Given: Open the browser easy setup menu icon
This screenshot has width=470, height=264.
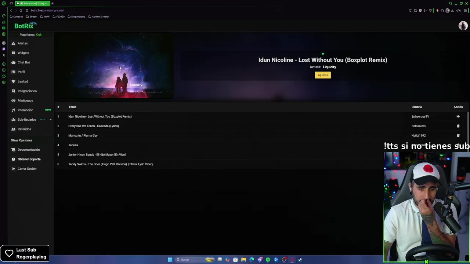Looking at the screenshot, I should [466, 11].
